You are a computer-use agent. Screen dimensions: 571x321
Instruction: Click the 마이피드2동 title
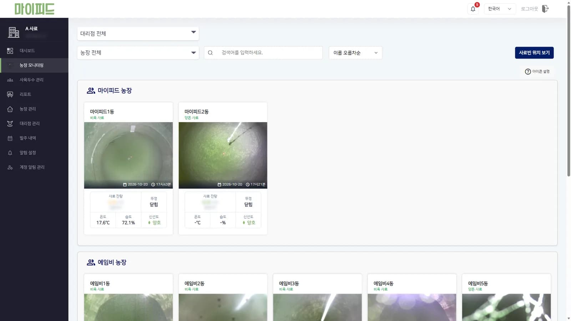[x=197, y=112]
